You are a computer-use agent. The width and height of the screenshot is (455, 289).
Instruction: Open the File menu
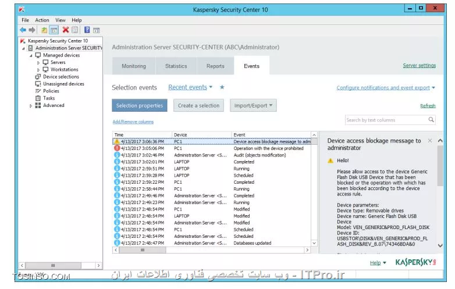coord(25,20)
